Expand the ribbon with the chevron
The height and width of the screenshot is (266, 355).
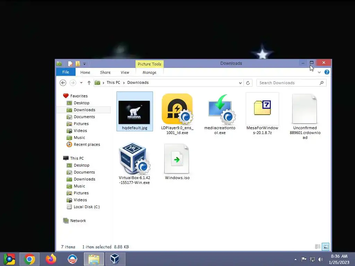(319, 72)
